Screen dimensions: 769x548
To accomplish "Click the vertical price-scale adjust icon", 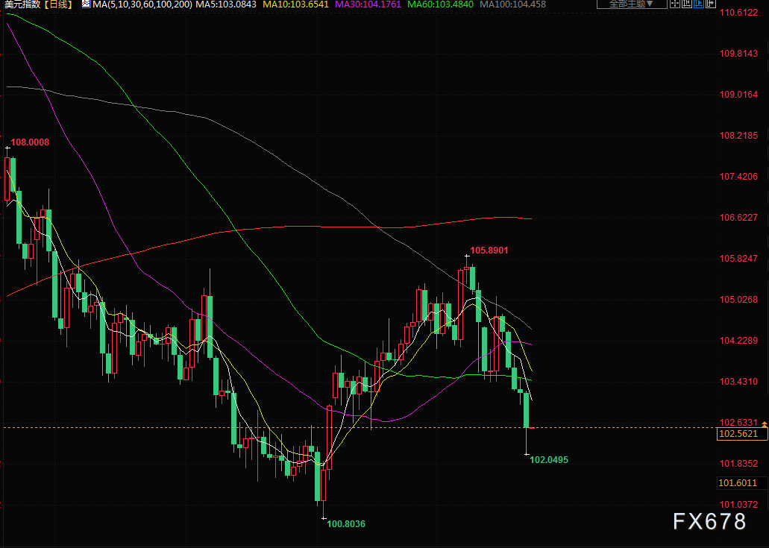I will pyautogui.click(x=685, y=4).
